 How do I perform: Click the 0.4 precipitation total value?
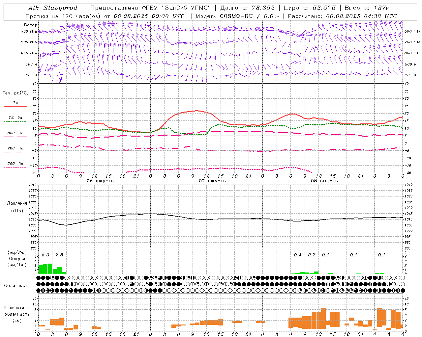pyautogui.click(x=298, y=255)
